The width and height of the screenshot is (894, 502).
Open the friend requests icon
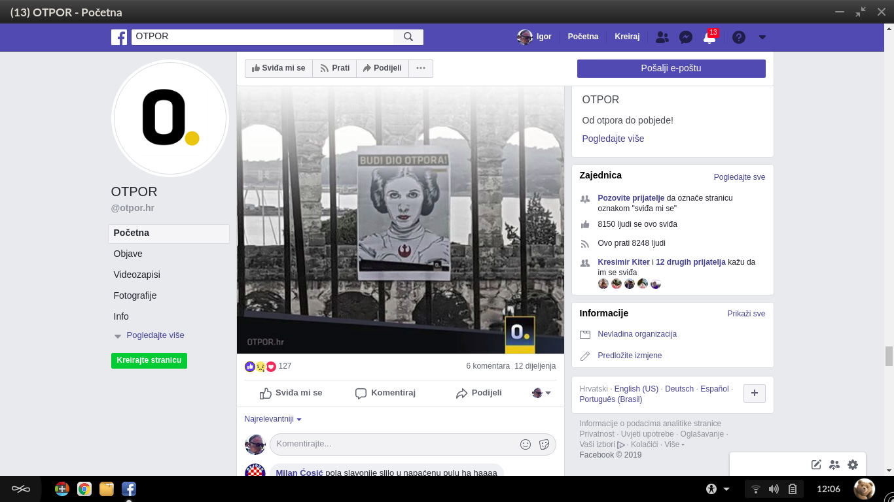coord(662,37)
